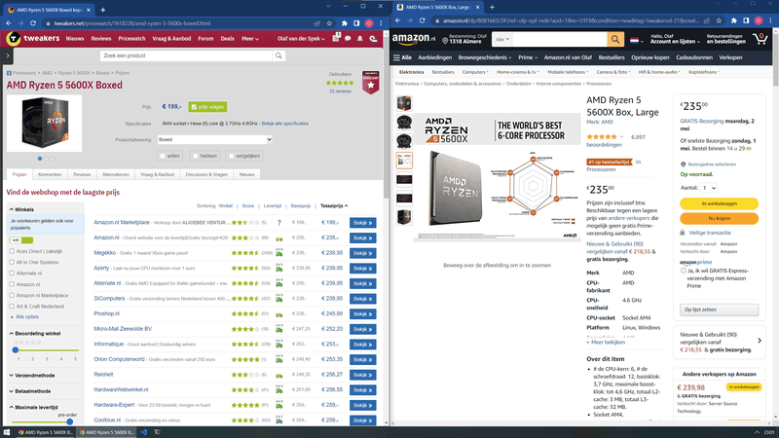
Task: Reload the tweakers.net page
Action: [x=33, y=22]
